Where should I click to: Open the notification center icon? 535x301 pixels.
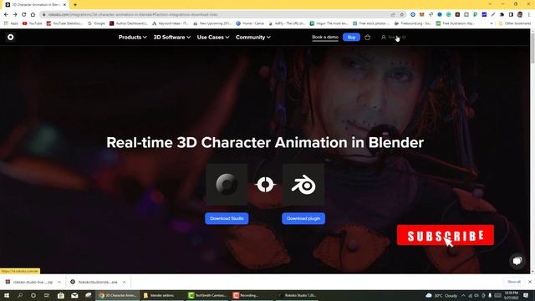pos(526,295)
